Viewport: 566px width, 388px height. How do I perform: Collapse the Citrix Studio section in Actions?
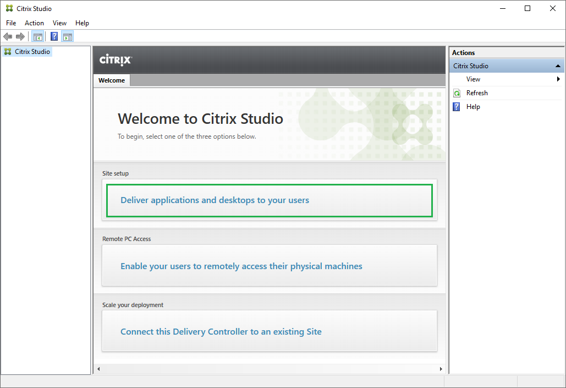pos(558,65)
